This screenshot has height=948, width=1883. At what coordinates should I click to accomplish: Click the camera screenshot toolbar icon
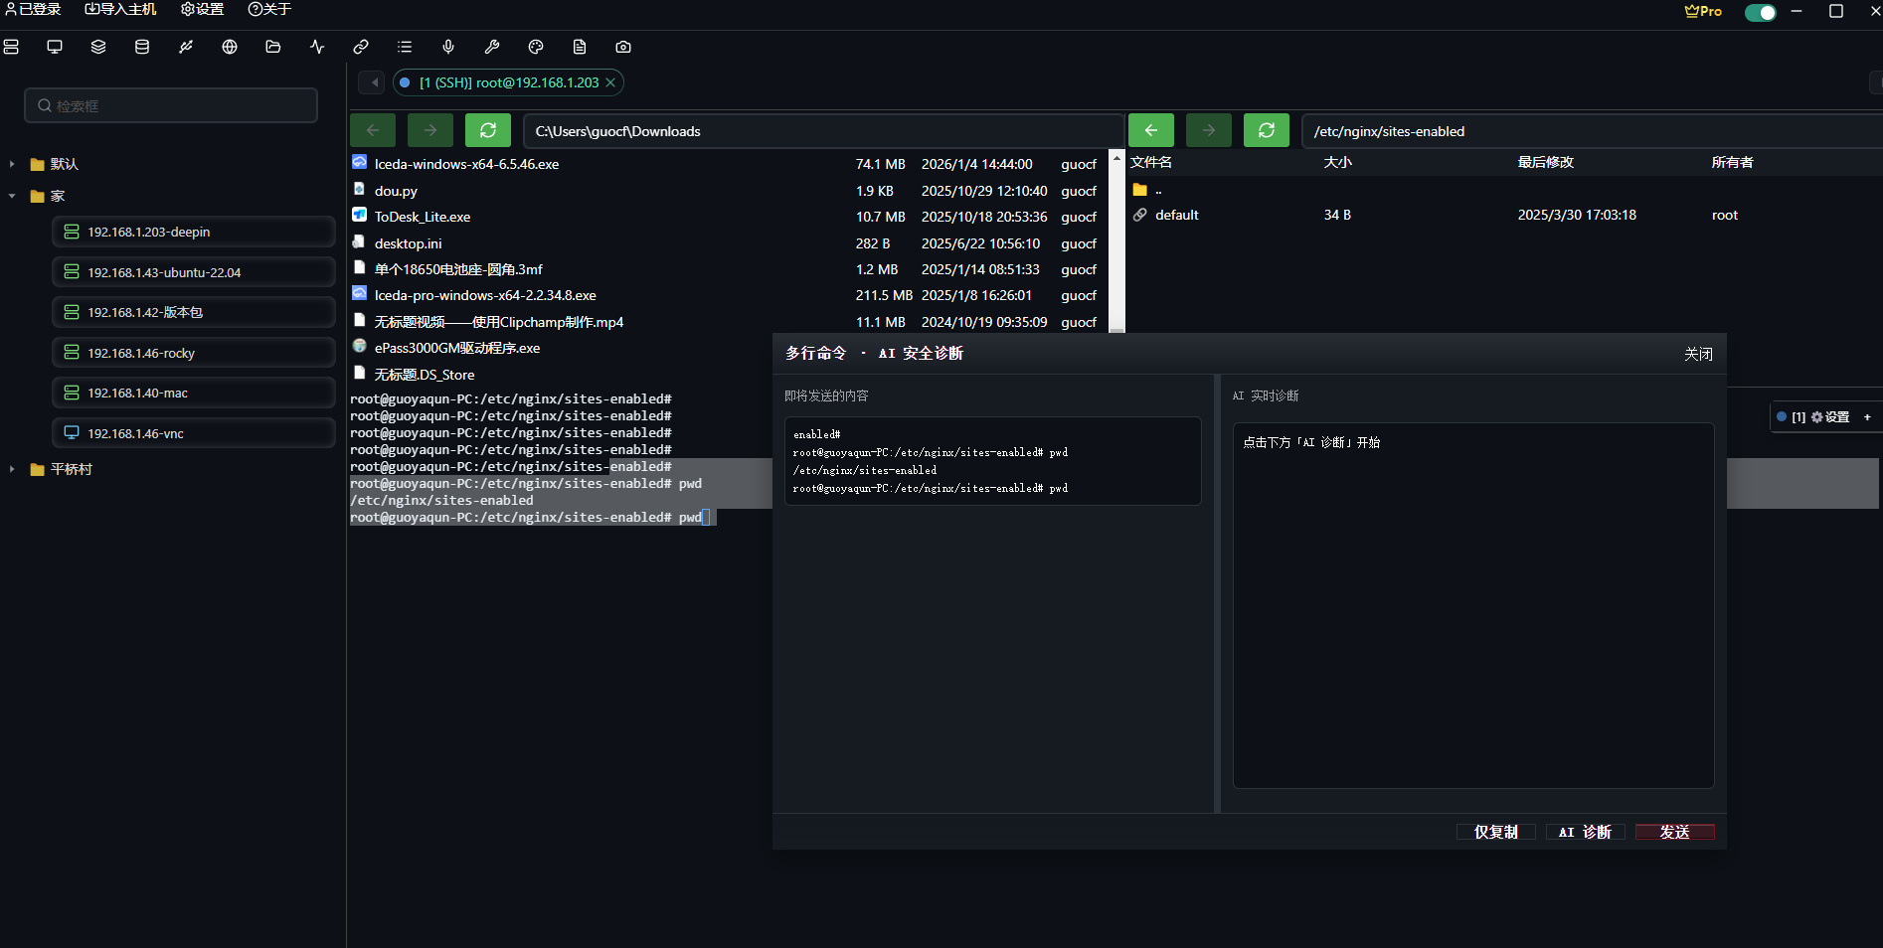(623, 47)
